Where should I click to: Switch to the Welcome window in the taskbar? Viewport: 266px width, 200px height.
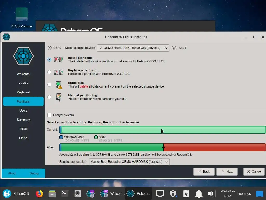pyautogui.click(x=112, y=193)
